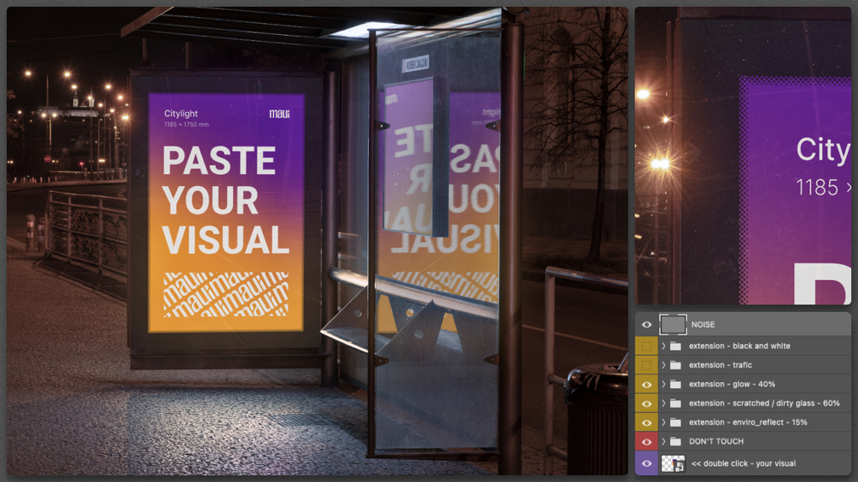Hide the NOISE layer with its eye icon
This screenshot has width=858, height=482.
pos(646,325)
